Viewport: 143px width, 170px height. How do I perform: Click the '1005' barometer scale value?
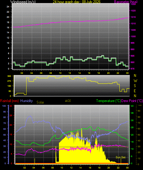(x=133, y=30)
